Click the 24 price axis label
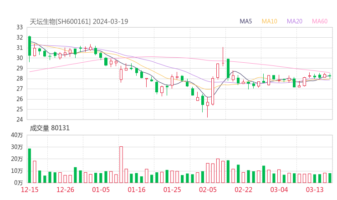The width and height of the screenshot is (337, 200). (20, 119)
